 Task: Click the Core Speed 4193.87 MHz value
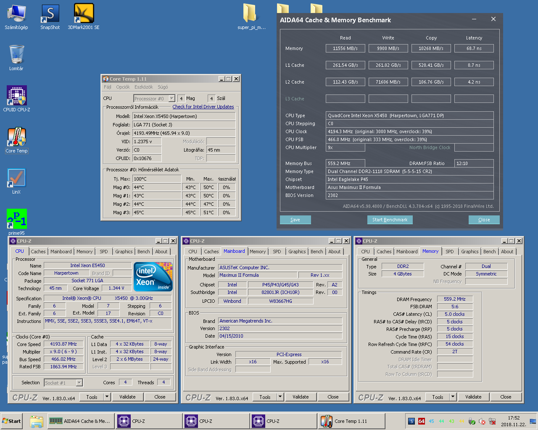tap(63, 344)
